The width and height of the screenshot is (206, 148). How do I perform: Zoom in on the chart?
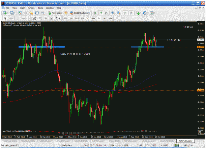click(x=113, y=13)
